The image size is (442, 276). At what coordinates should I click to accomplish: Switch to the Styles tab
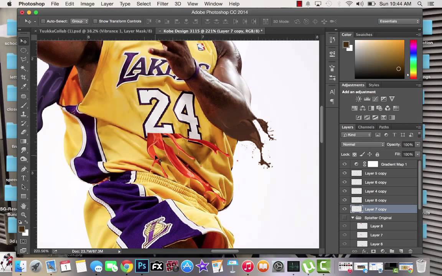click(x=374, y=85)
